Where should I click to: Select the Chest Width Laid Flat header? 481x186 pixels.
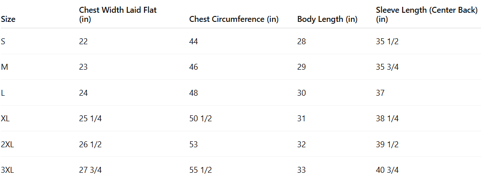[x=118, y=15]
